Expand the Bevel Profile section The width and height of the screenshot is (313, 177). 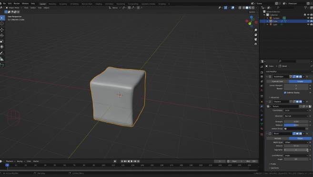pos(273,164)
